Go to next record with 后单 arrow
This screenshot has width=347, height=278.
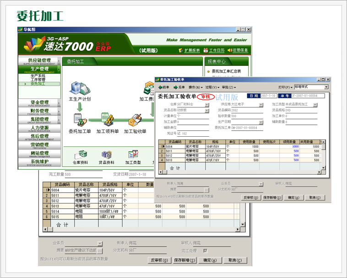[x=179, y=87]
